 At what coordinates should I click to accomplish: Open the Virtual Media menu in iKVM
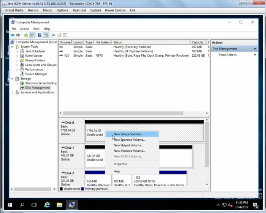(14, 10)
